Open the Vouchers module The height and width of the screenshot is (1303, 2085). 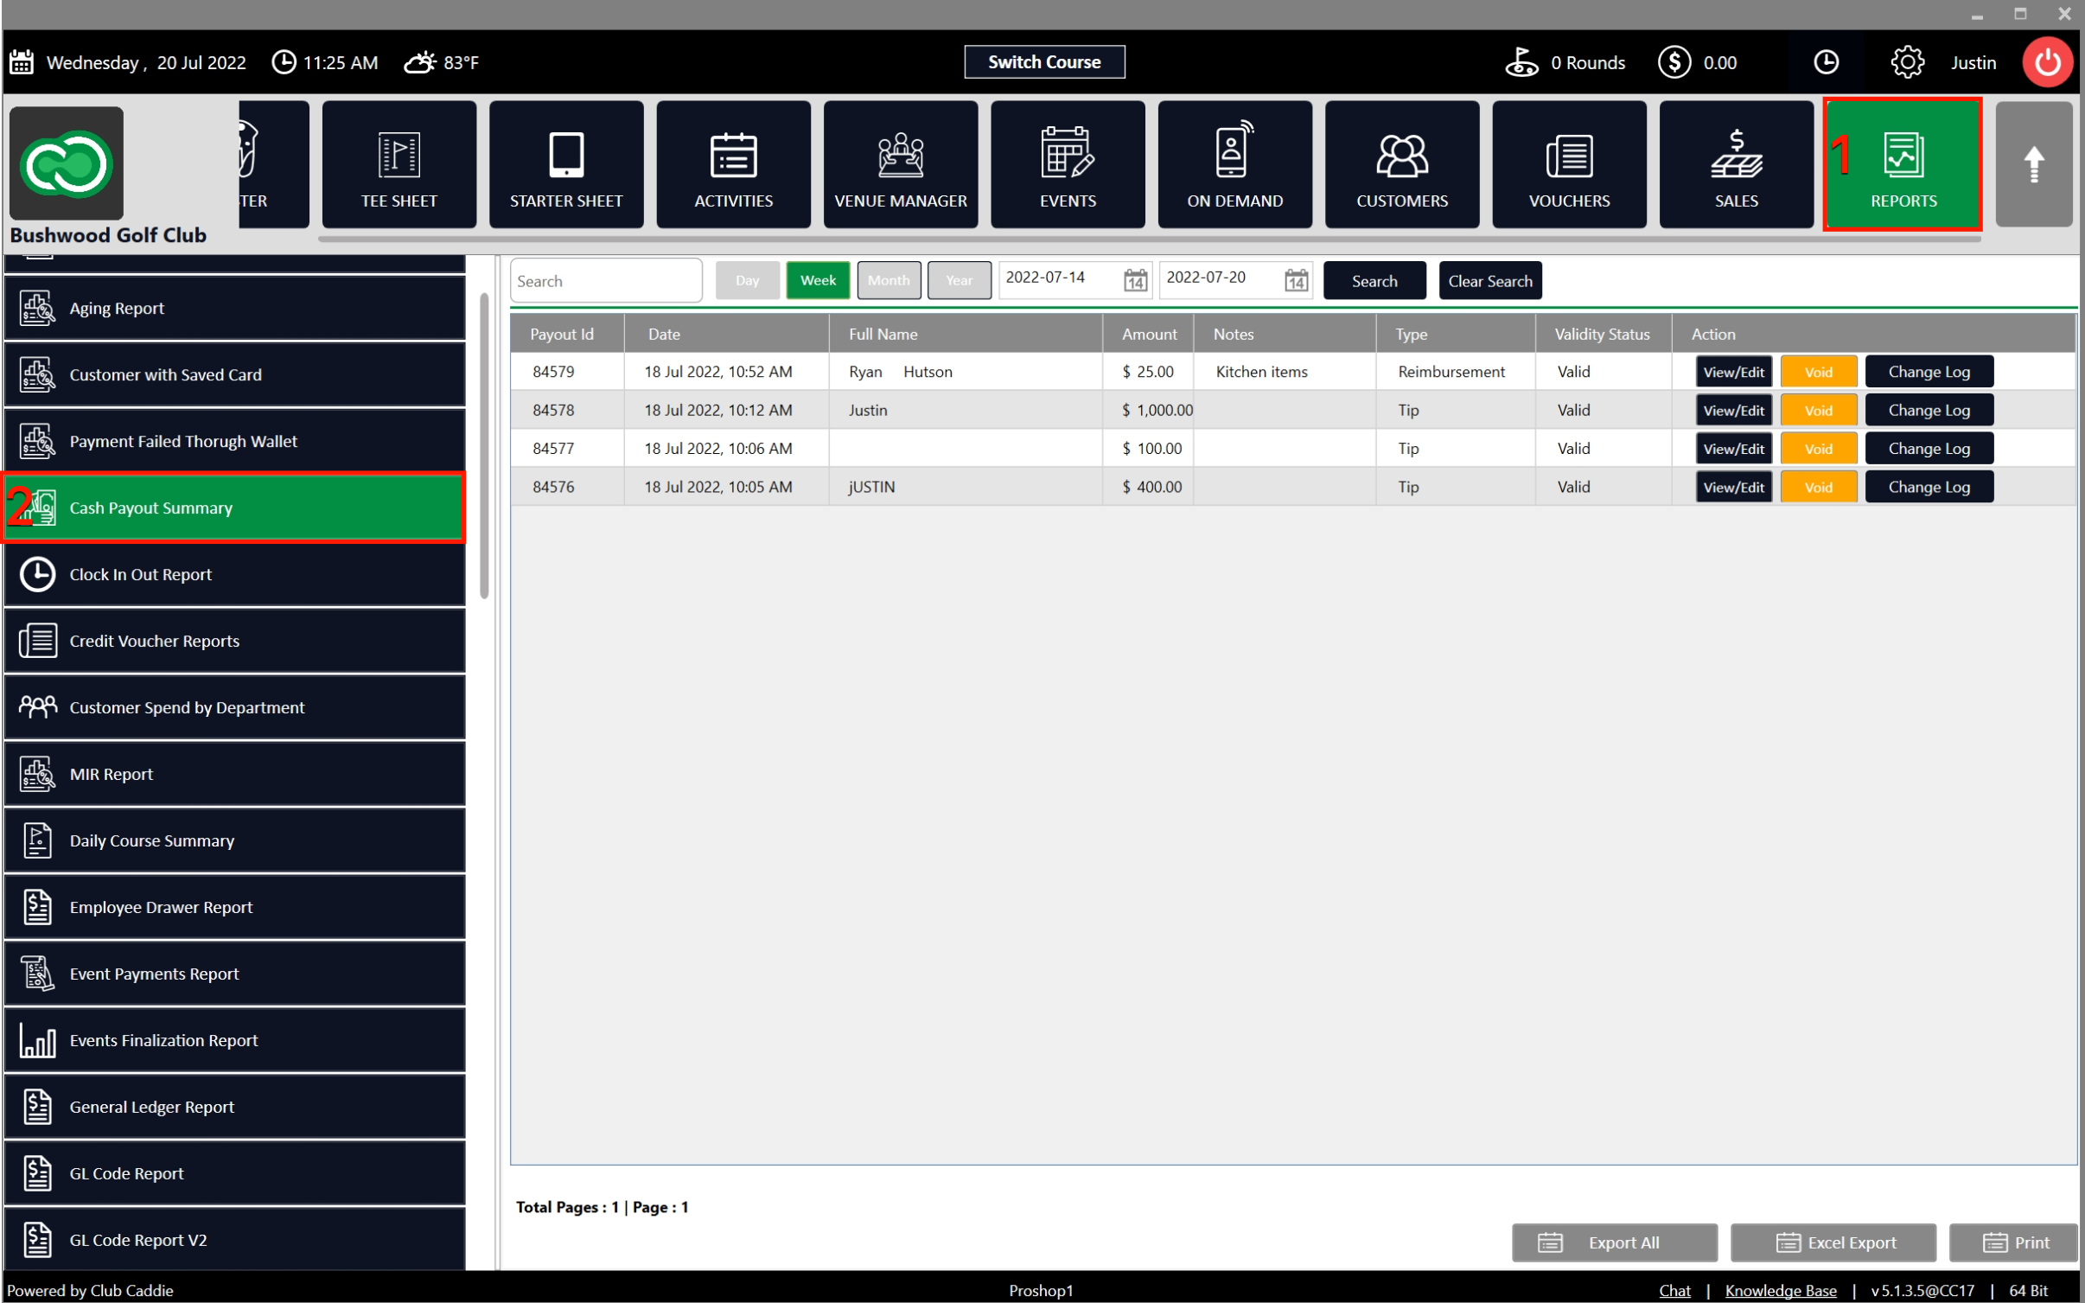(1569, 164)
